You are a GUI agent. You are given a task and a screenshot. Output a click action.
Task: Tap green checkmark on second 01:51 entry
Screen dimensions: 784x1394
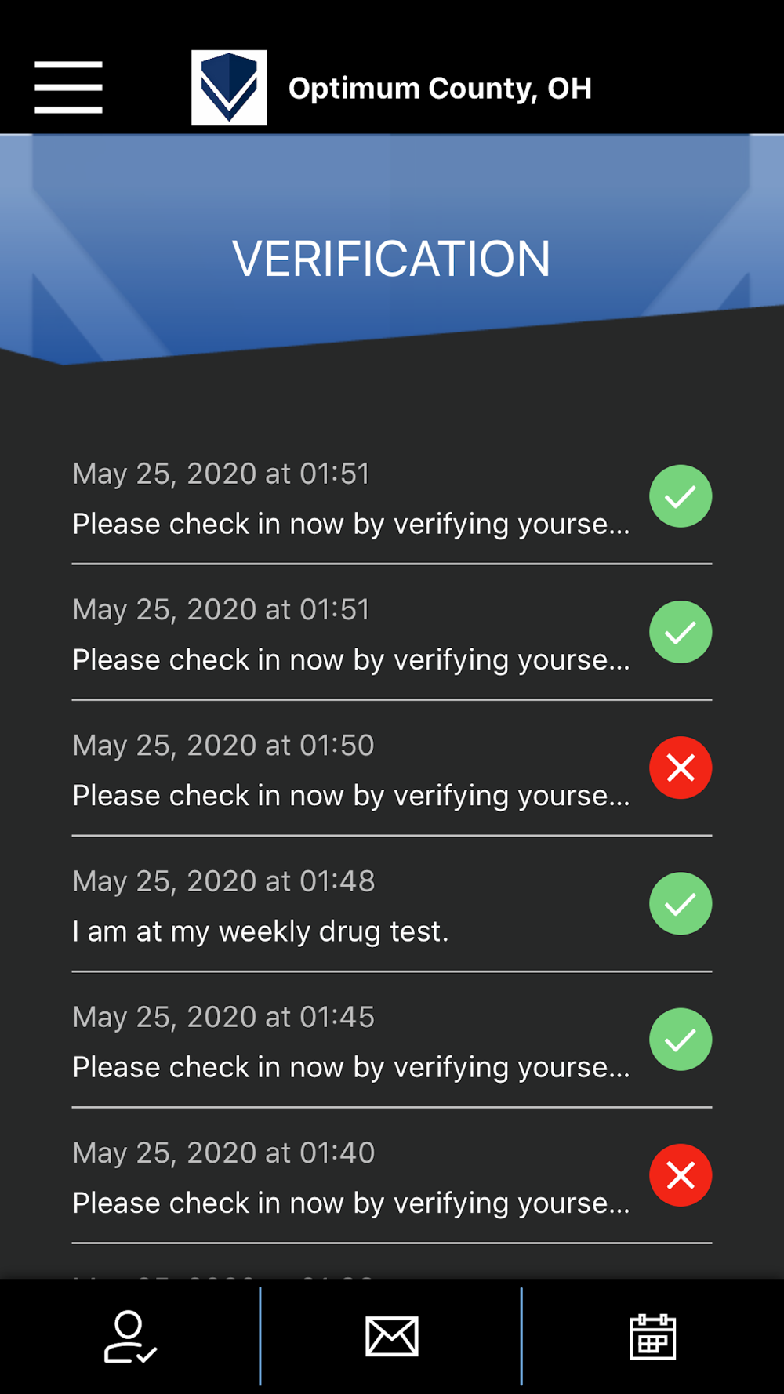[681, 632]
